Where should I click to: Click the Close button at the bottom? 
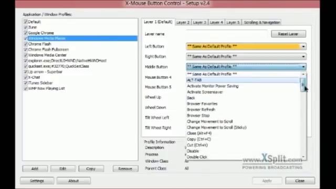click(300, 181)
